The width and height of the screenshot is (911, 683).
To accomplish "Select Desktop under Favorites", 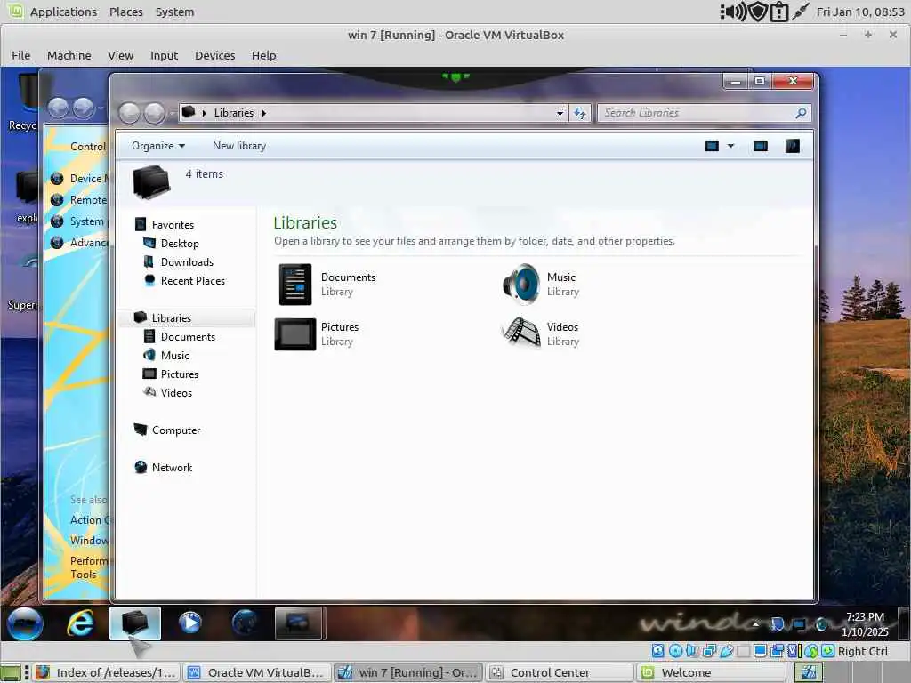I will coord(180,244).
